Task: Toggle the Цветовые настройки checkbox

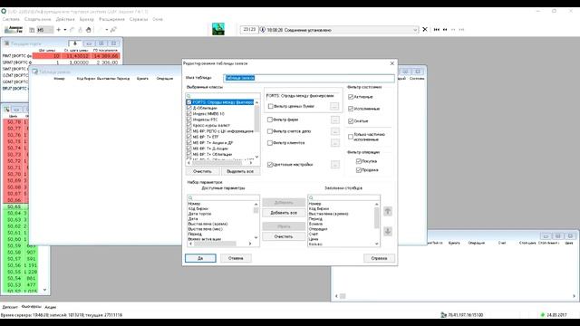Action: pyautogui.click(x=270, y=165)
